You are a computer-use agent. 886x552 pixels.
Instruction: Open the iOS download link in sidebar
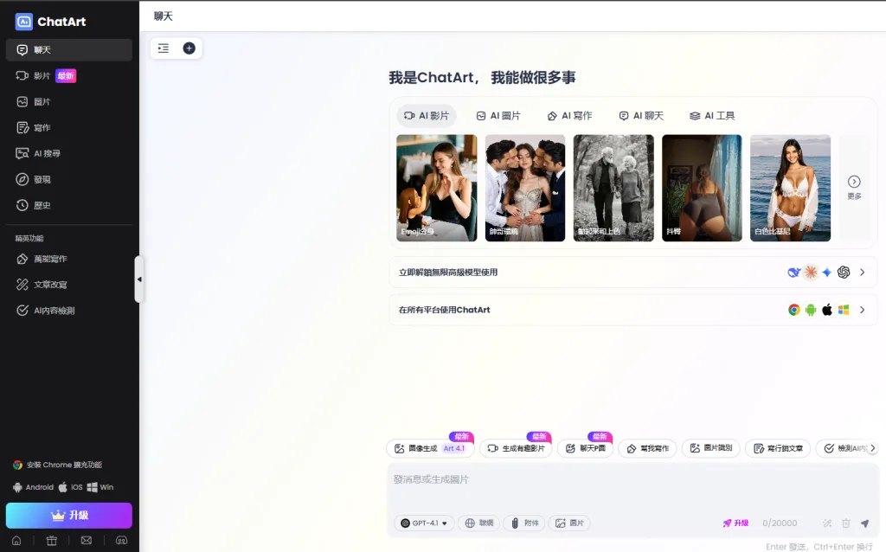[x=71, y=487]
